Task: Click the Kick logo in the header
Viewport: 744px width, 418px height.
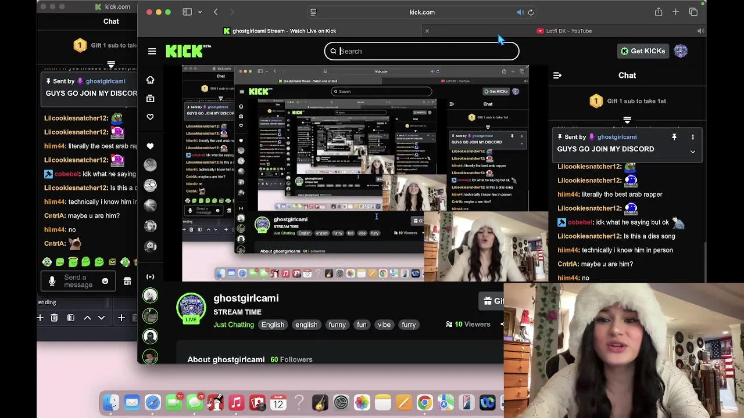Action: click(187, 51)
